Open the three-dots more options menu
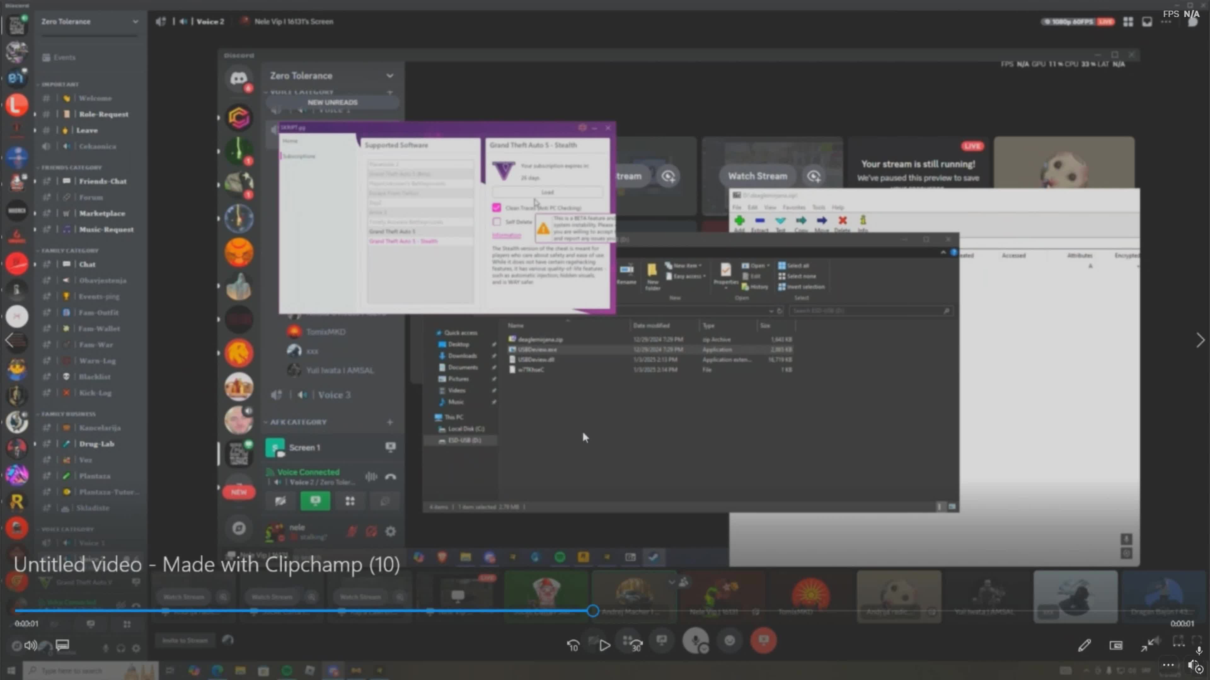The image size is (1210, 680). coord(1168,665)
